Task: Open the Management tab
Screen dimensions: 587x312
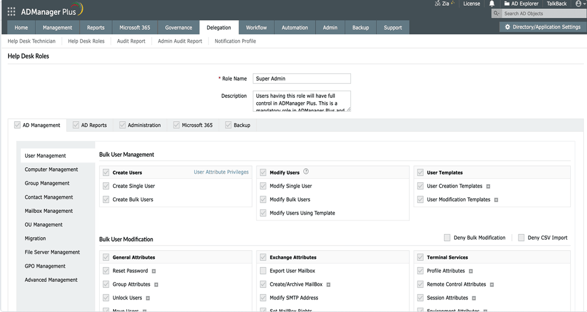Action: click(57, 28)
